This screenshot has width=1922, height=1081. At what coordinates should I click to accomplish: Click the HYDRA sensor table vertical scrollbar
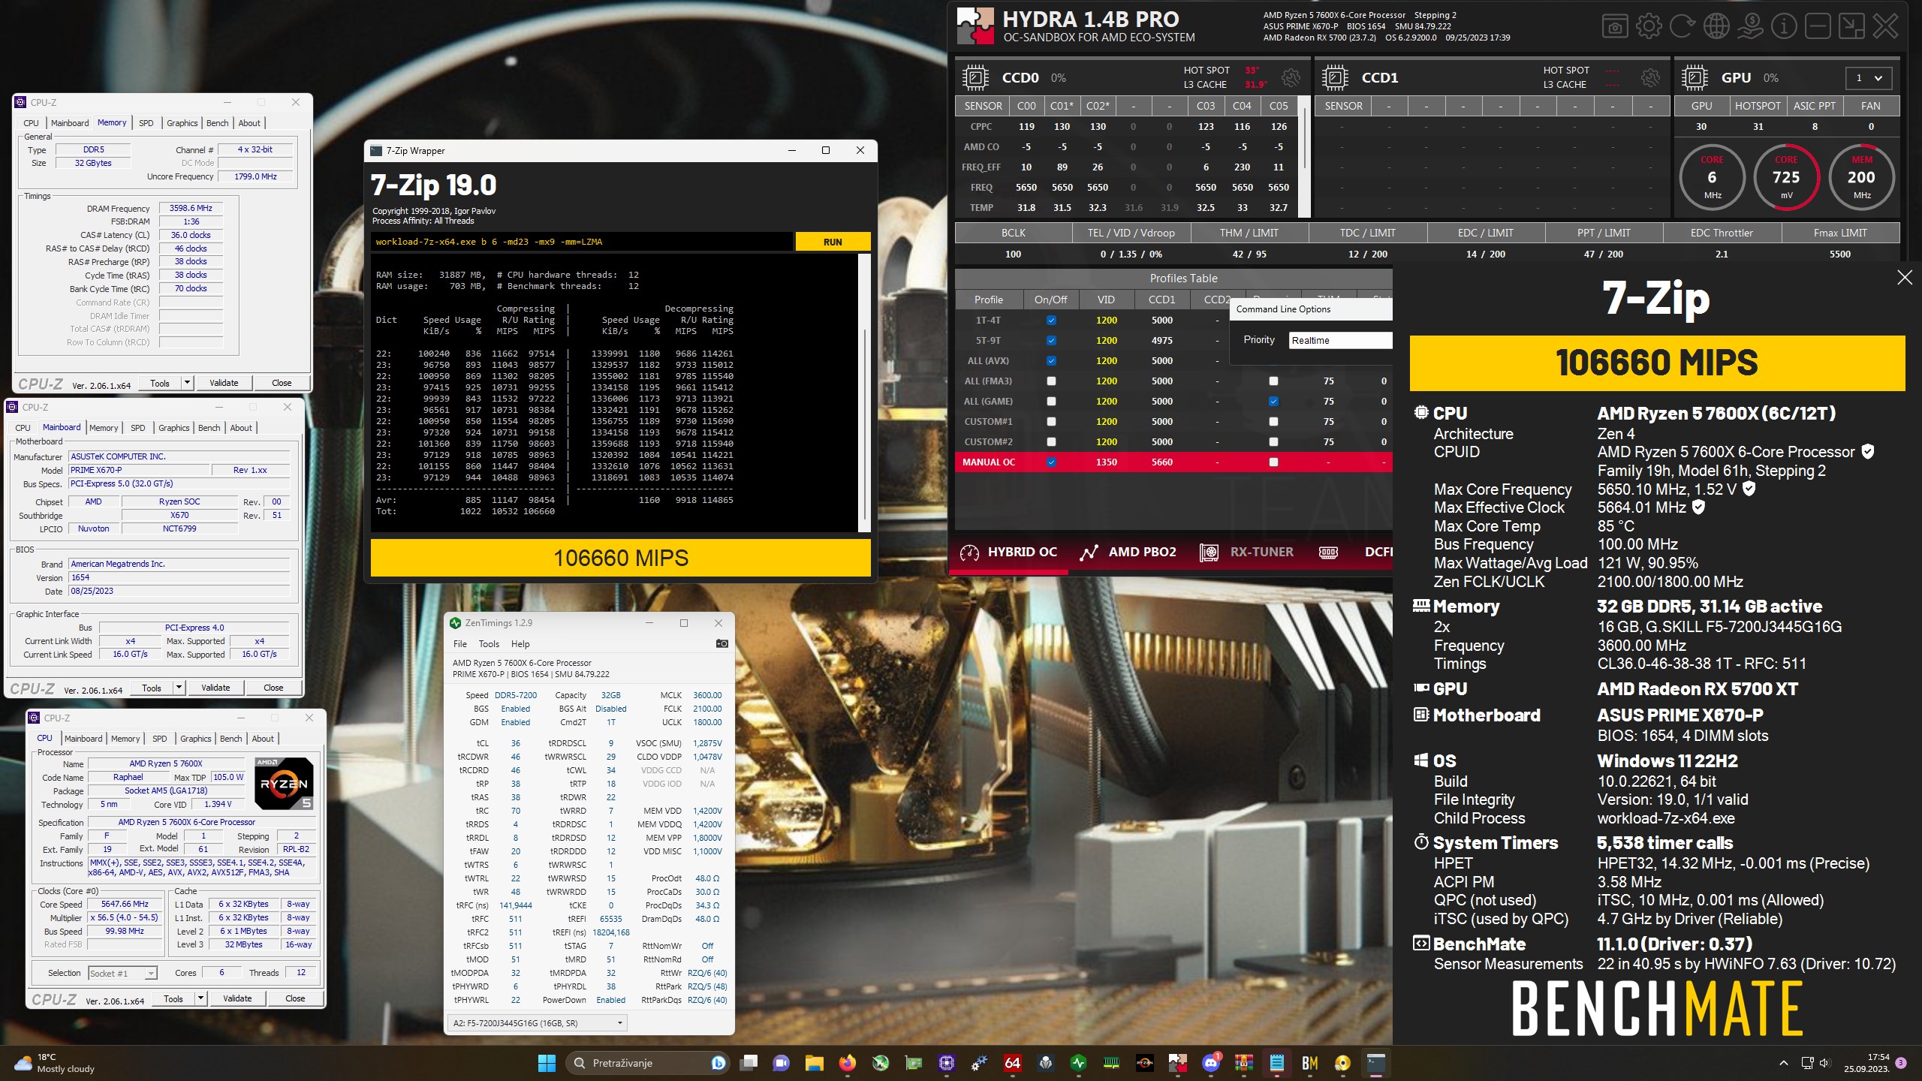coord(1305,139)
